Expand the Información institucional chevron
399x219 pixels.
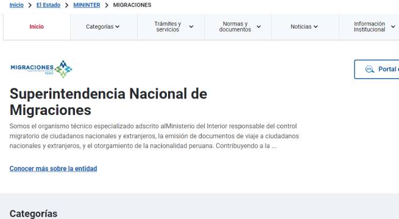click(x=393, y=27)
